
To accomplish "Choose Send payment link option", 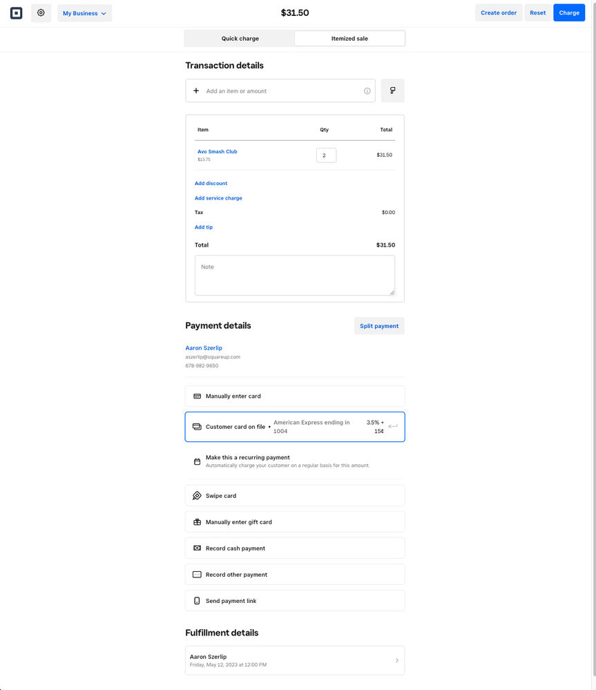I will click(294, 601).
